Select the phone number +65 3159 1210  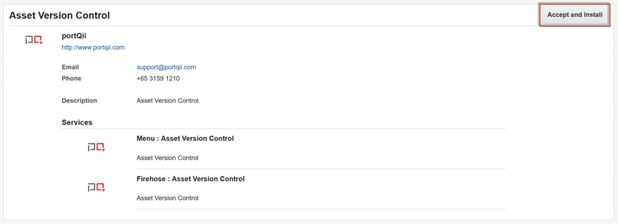point(158,78)
